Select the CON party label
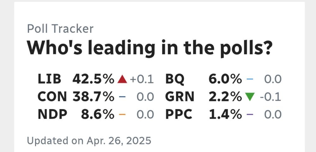This screenshot has height=152, width=316. [52, 97]
